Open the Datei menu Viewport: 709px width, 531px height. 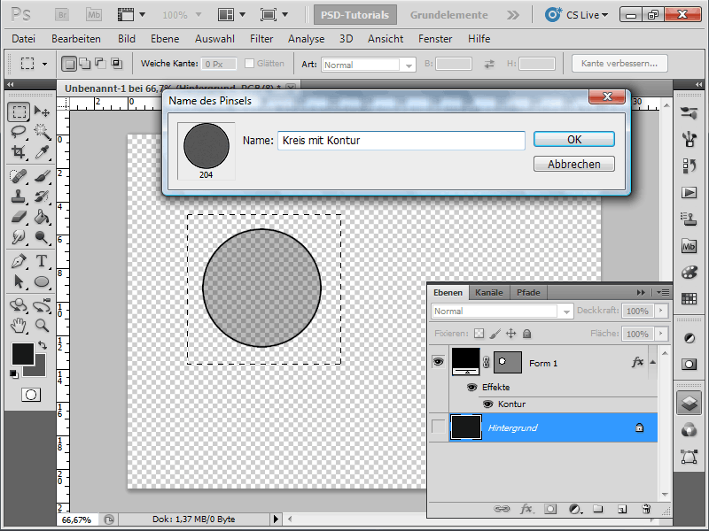point(24,39)
